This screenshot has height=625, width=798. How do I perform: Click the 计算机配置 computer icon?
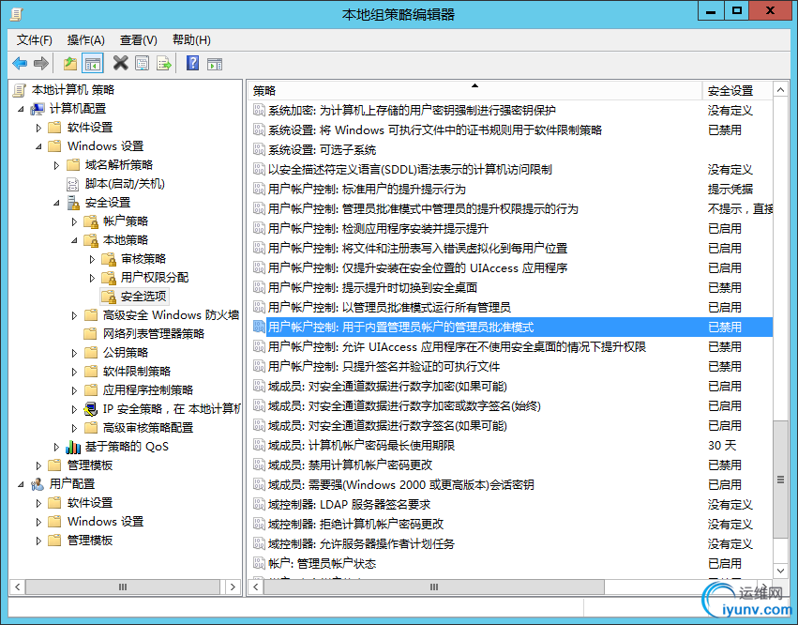pyautogui.click(x=38, y=109)
